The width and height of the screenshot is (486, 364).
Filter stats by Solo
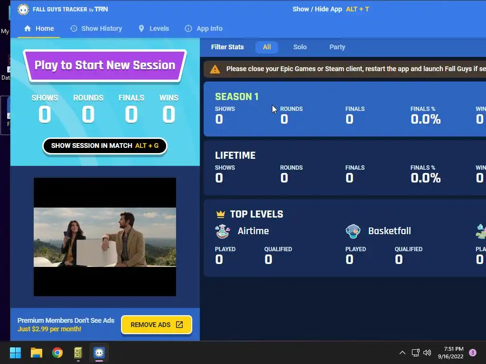coord(300,47)
